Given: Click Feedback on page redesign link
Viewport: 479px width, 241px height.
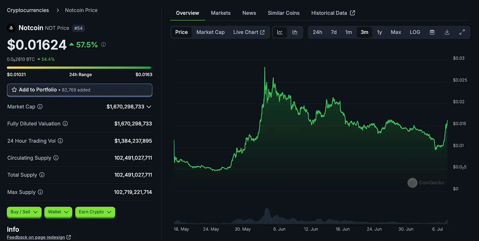Looking at the screenshot, I should coord(36,237).
